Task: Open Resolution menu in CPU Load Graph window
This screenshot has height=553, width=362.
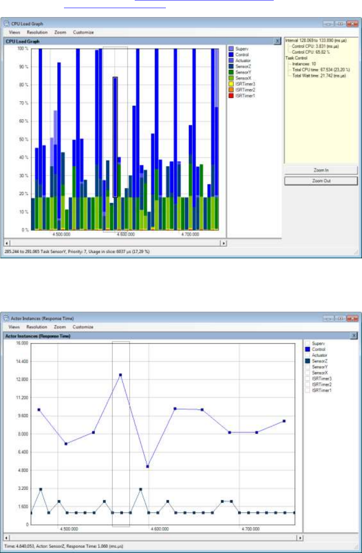Action: pyautogui.click(x=37, y=32)
